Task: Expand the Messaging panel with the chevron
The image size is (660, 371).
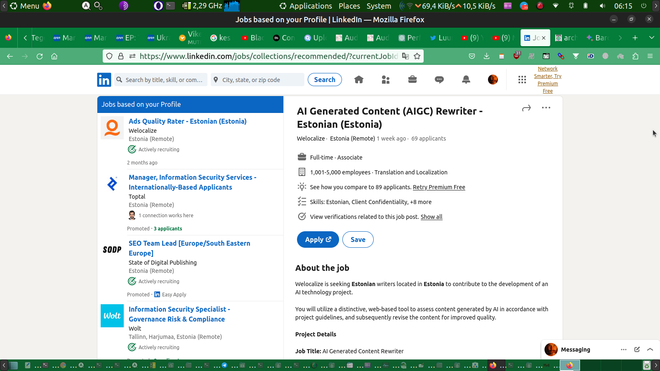Action: [x=650, y=350]
